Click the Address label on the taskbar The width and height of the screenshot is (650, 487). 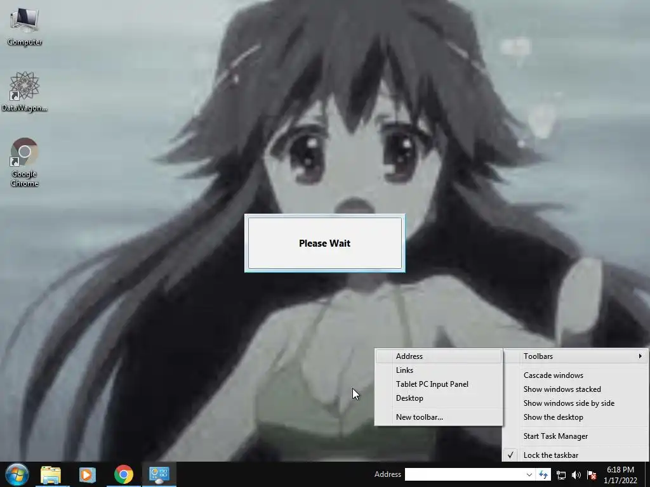(x=388, y=474)
